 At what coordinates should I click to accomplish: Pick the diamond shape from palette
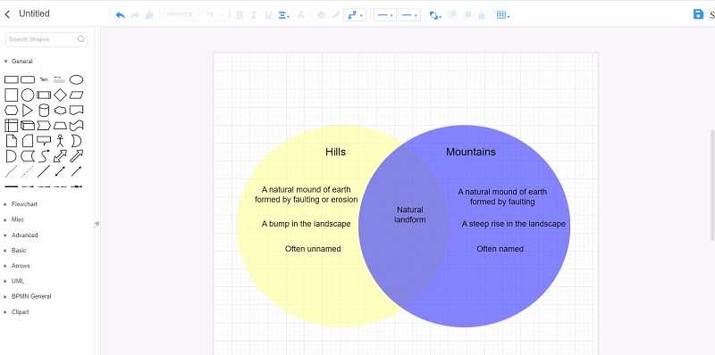click(60, 95)
